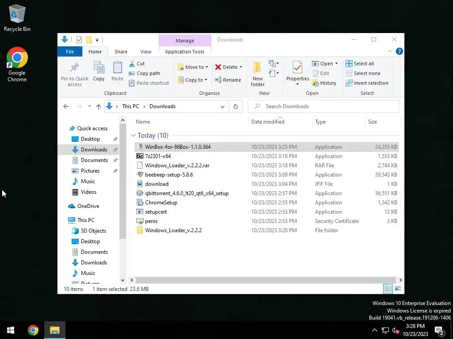Create a New folder from the ribbon

click(257, 74)
